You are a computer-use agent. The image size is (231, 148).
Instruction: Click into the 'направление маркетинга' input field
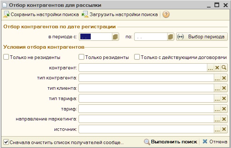coord(146,119)
